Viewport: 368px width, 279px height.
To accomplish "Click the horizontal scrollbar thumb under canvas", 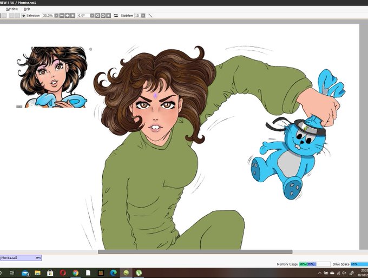I will point(195,252).
